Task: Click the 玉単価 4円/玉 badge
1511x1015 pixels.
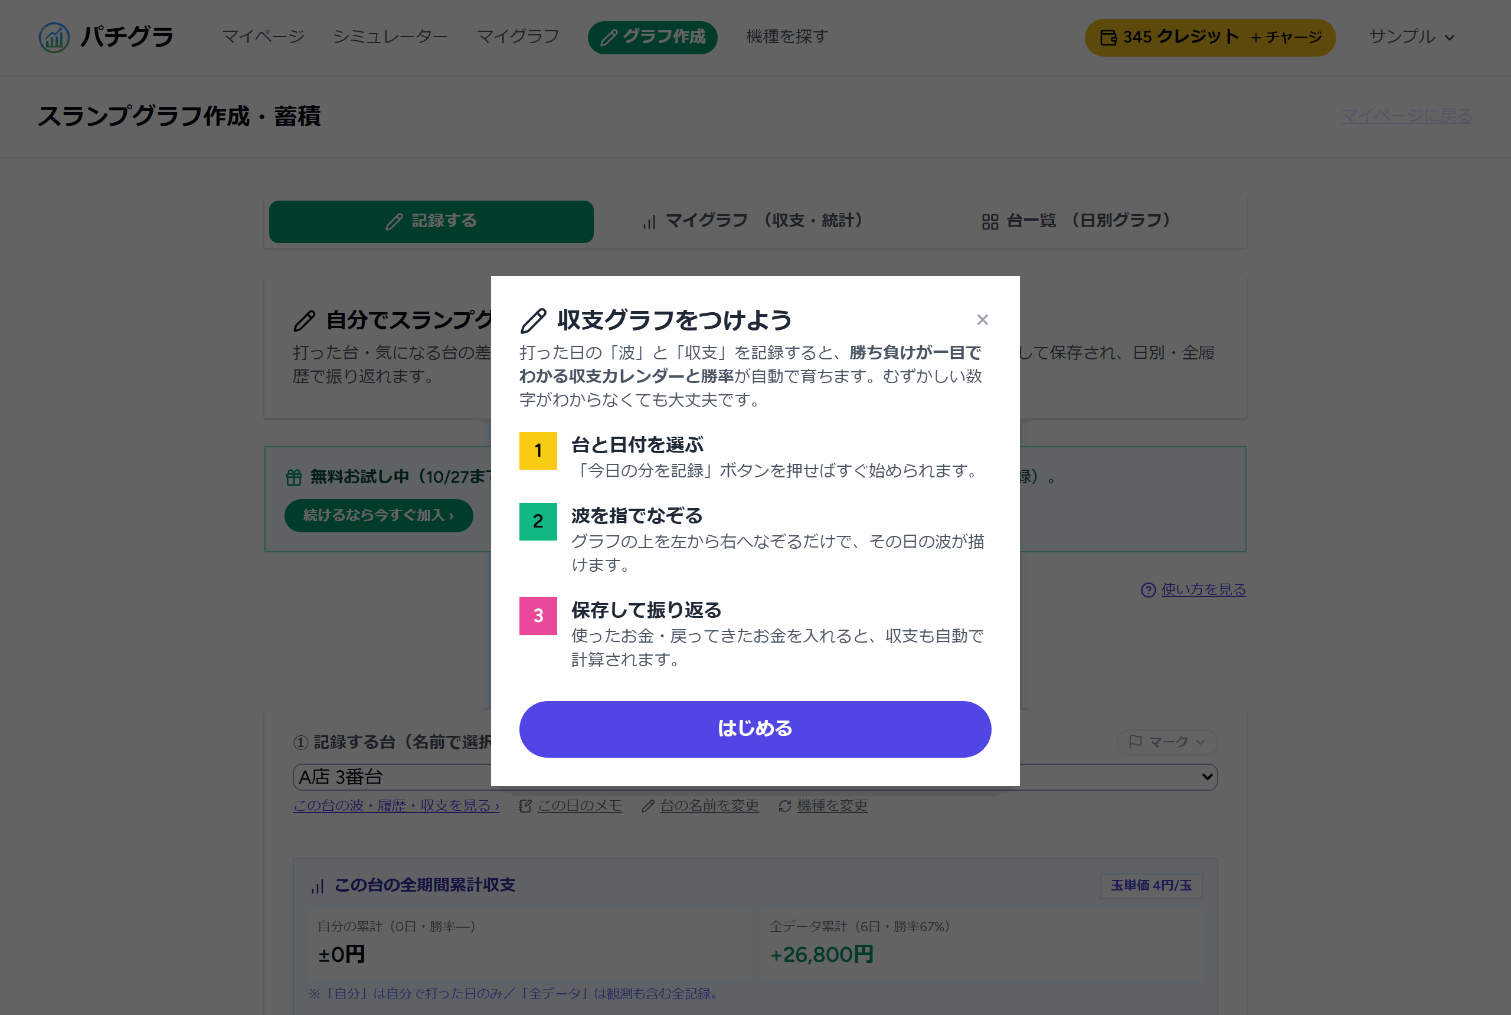Action: (x=1151, y=886)
